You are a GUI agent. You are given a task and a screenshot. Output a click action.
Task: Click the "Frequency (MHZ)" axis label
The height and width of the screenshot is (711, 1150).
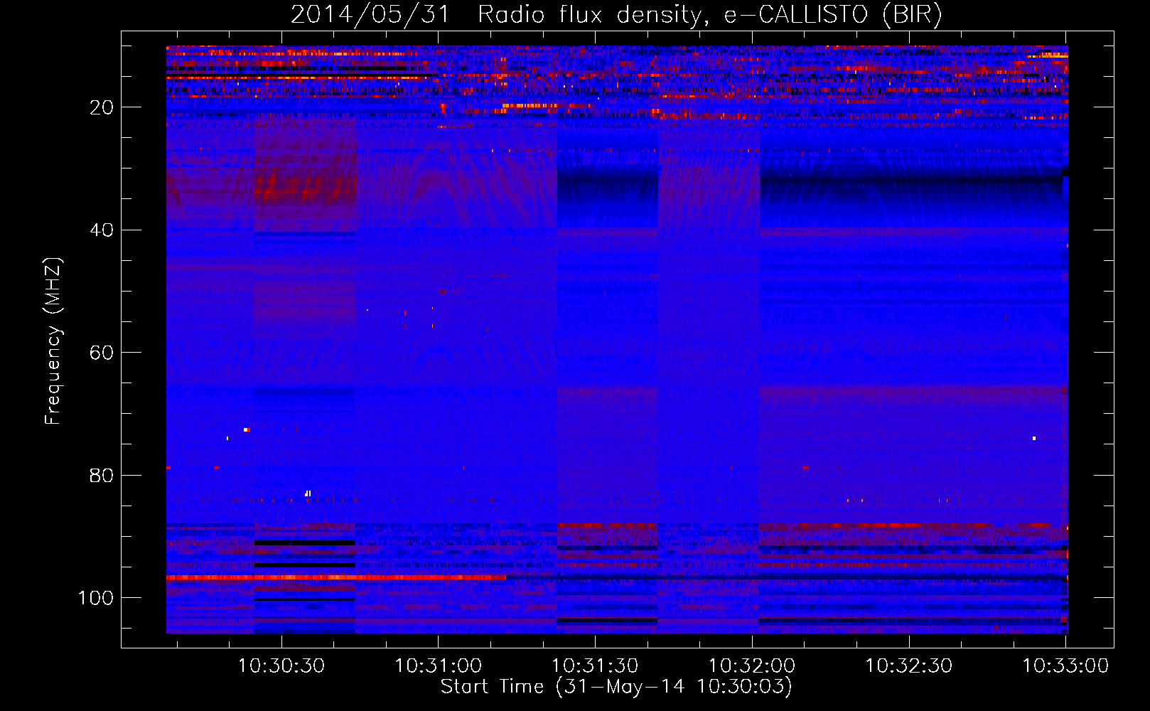[x=53, y=341]
